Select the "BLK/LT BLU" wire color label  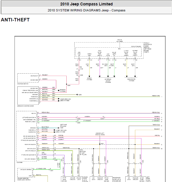coord(45,127)
